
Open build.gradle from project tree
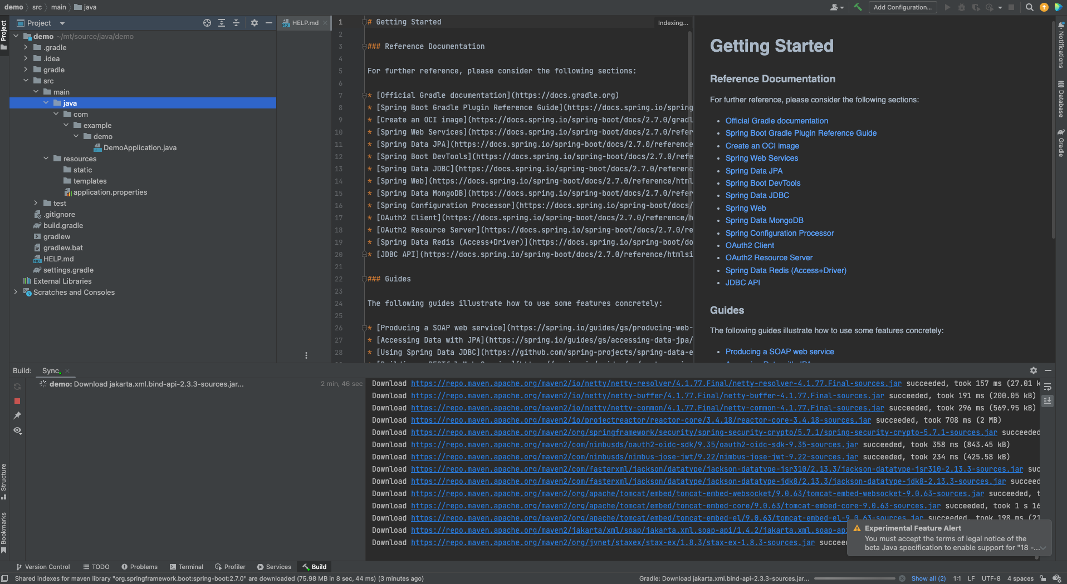click(58, 225)
